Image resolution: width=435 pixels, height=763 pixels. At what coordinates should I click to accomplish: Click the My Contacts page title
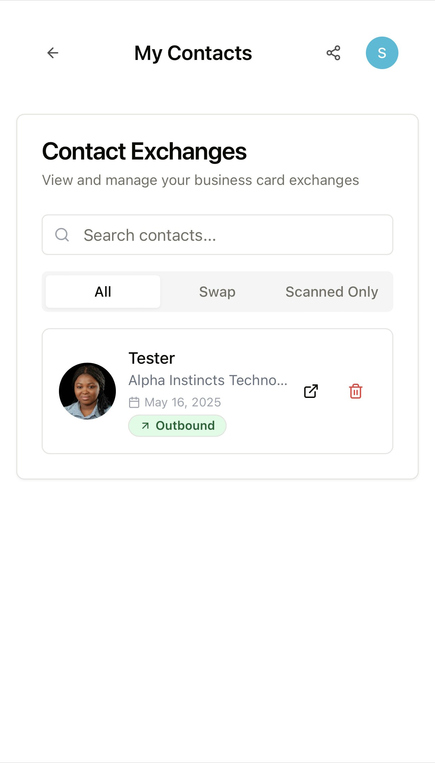[x=193, y=53]
